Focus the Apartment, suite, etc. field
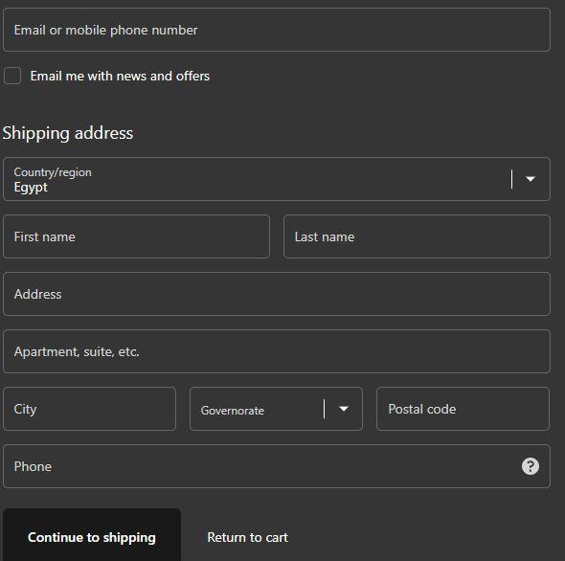 click(277, 351)
